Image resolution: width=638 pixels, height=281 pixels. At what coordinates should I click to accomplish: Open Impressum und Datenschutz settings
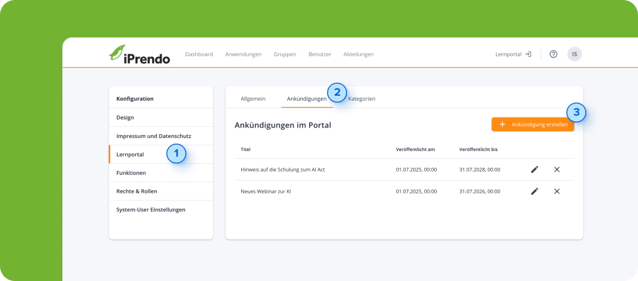coord(153,136)
